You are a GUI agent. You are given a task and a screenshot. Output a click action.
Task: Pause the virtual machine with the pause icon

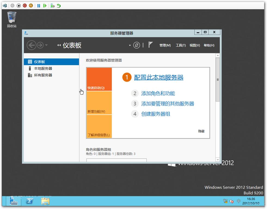tap(38, 5)
